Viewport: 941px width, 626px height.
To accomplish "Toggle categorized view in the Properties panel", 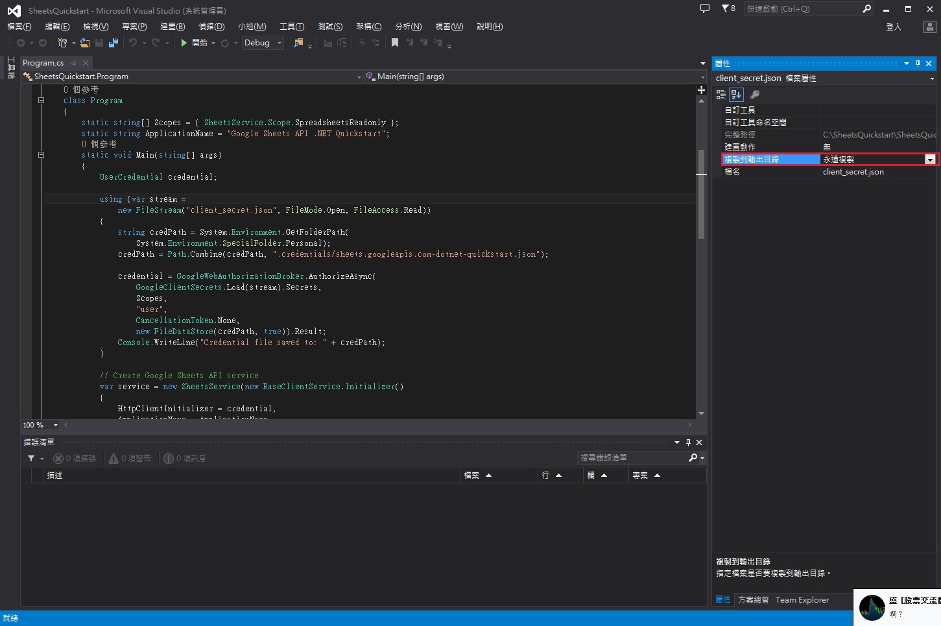I will (721, 95).
